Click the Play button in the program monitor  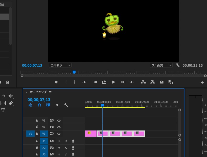point(113,82)
